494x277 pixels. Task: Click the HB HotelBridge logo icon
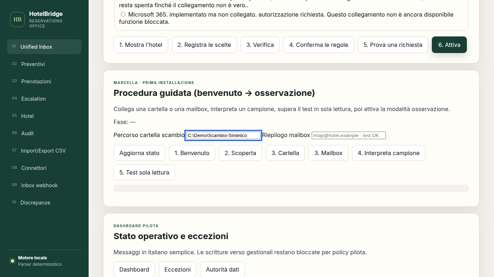[x=18, y=19]
